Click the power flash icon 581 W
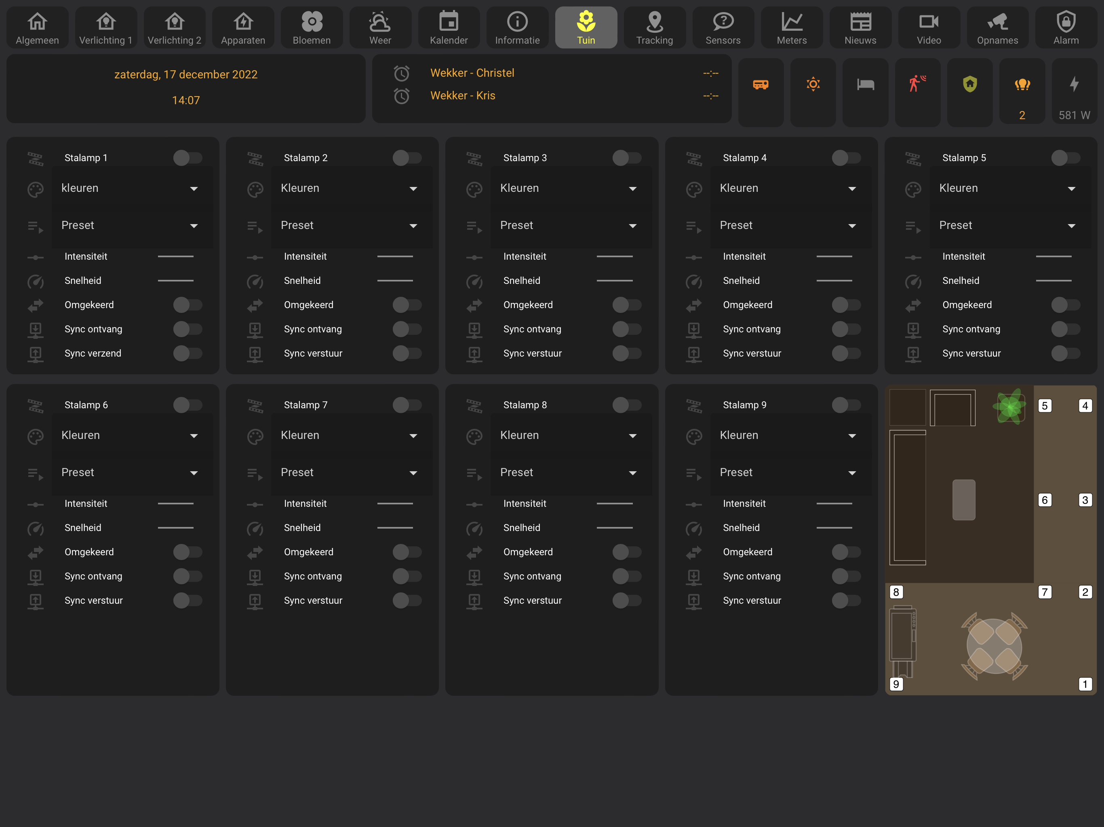1104x827 pixels. (x=1074, y=84)
